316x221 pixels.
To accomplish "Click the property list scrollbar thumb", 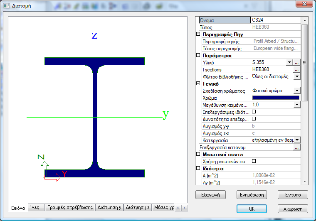I will coord(304,63).
